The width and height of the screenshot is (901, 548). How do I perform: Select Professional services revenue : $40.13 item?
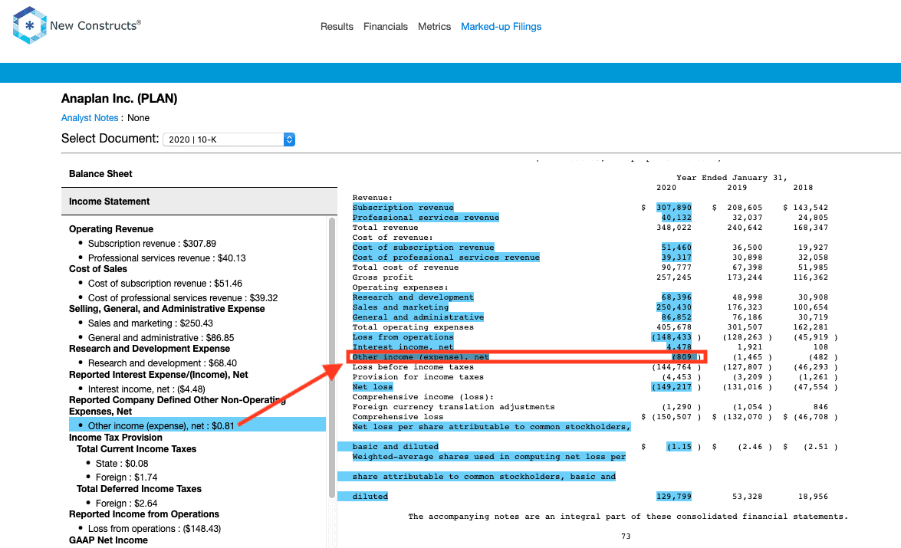[166, 258]
